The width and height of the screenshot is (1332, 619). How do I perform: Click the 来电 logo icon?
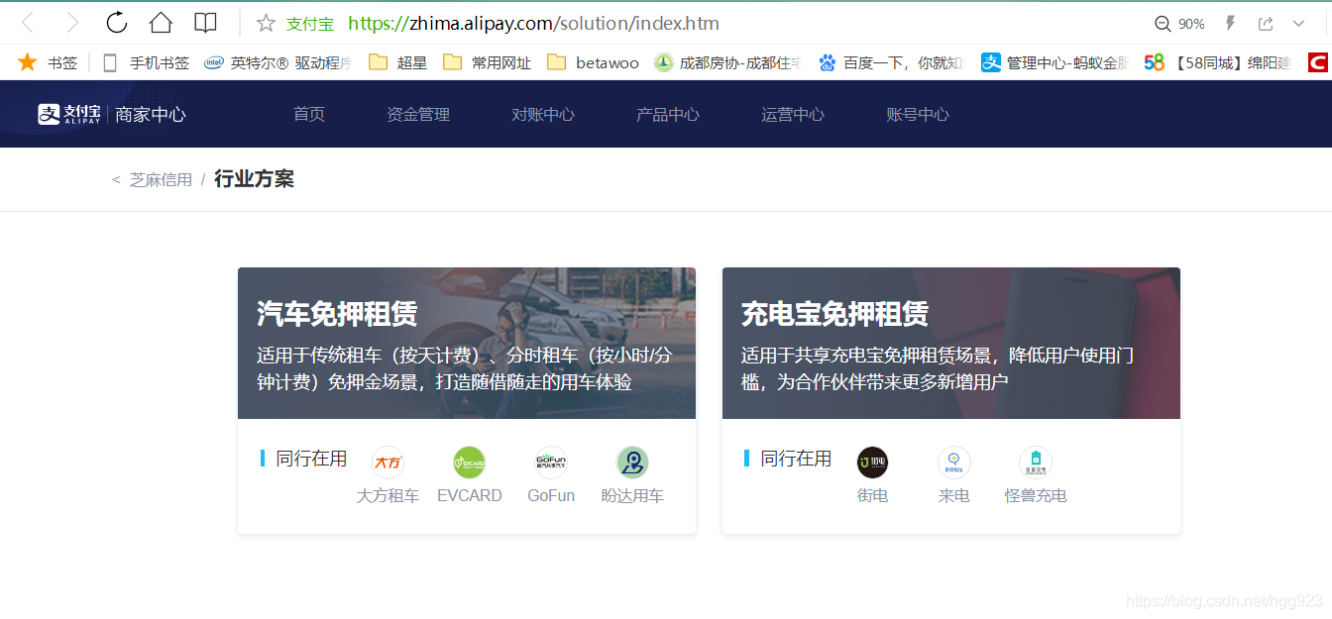954,463
